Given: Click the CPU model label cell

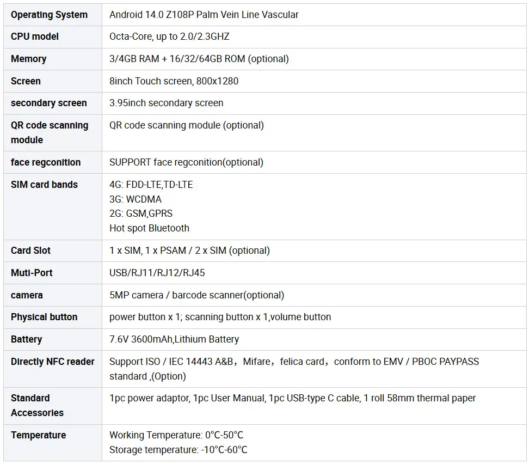Looking at the screenshot, I should (x=53, y=37).
